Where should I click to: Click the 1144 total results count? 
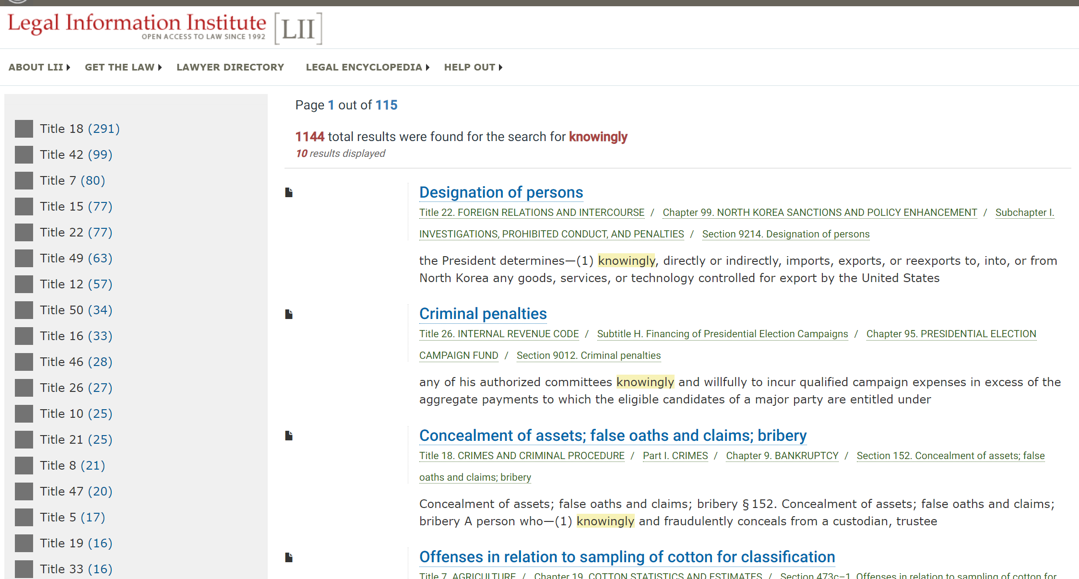click(x=310, y=137)
